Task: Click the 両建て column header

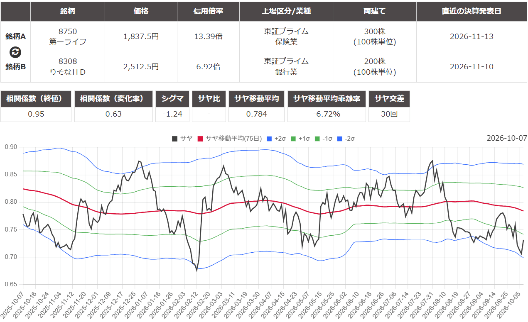Action: 374,11
